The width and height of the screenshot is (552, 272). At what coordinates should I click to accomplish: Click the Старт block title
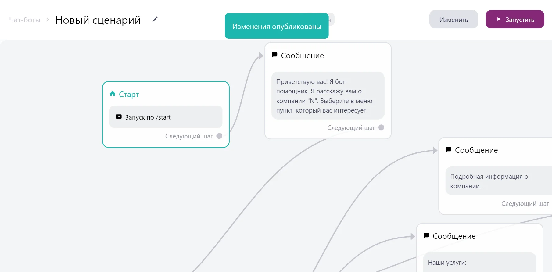pos(129,94)
